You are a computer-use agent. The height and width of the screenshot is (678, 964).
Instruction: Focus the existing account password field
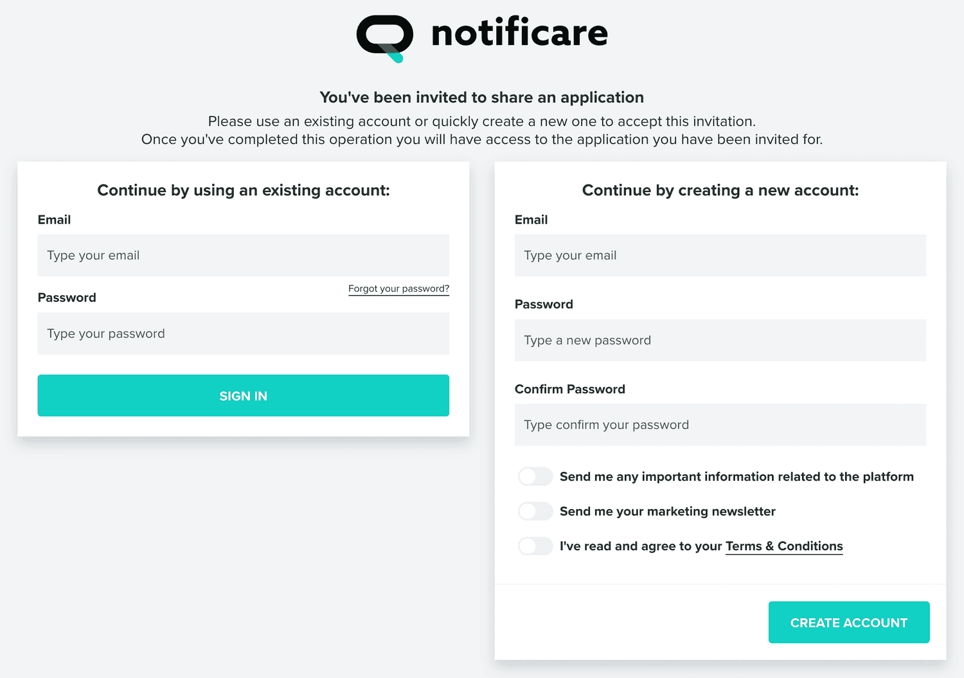pos(243,334)
